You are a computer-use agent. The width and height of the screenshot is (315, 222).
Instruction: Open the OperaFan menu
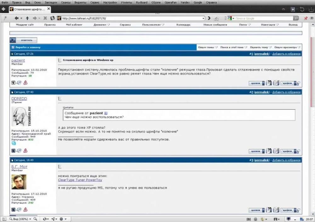tap(170, 3)
